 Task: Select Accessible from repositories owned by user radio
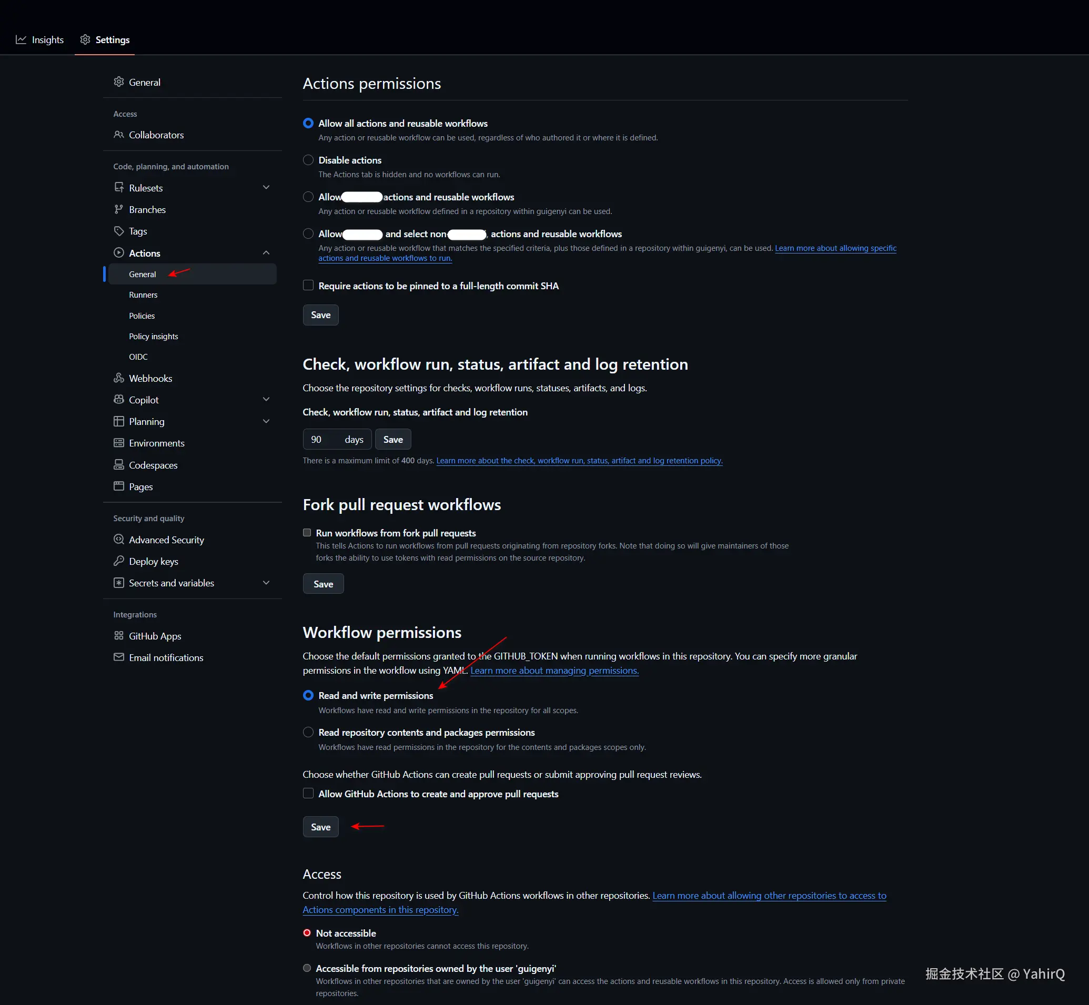[x=307, y=969]
